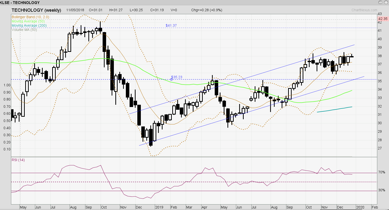389x210 pixels.
Task: Select the Volume MA (50) legend entry
Action: 24,30
